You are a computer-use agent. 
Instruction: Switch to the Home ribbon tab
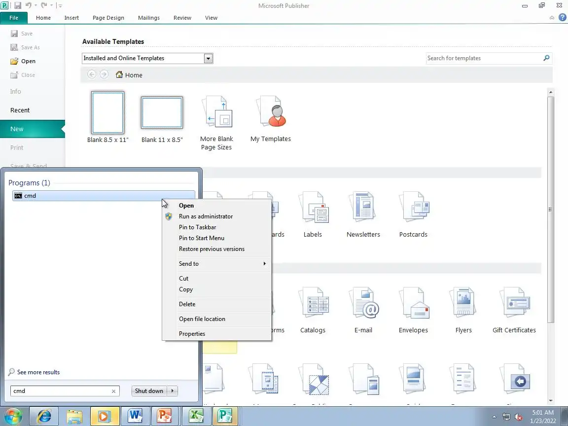tap(43, 18)
